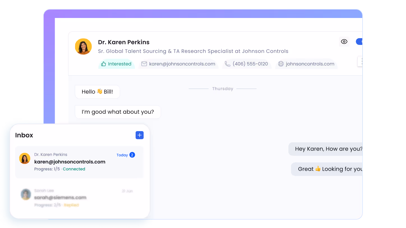The image size is (406, 228).
Task: Click the unread count badge next to Today
Action: pyautogui.click(x=132, y=155)
